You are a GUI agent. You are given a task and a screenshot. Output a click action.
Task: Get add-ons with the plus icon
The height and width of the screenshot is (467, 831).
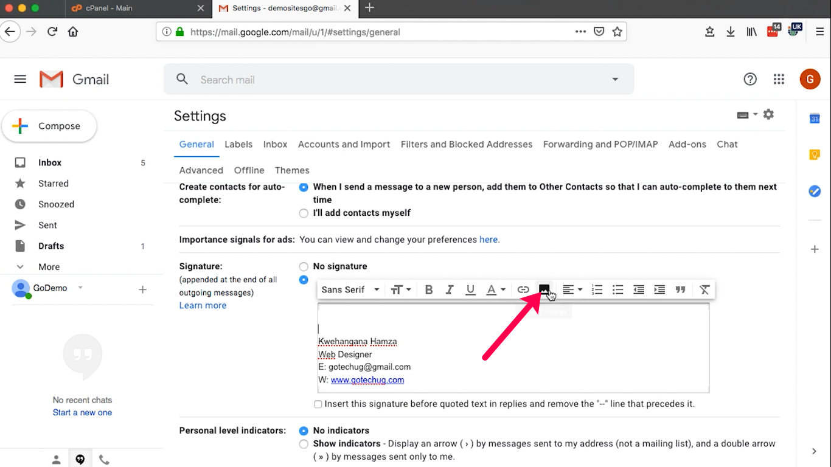815,249
